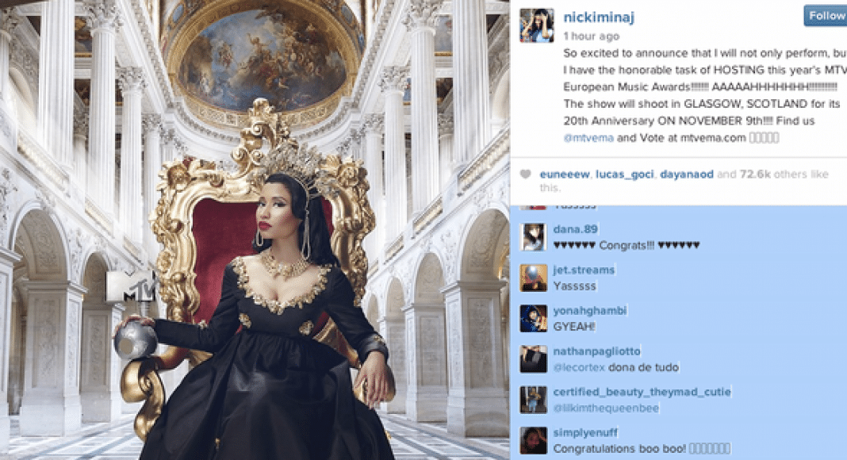Open the nathanpagliotto username link
Screen dimensions: 847x460
[x=596, y=351]
